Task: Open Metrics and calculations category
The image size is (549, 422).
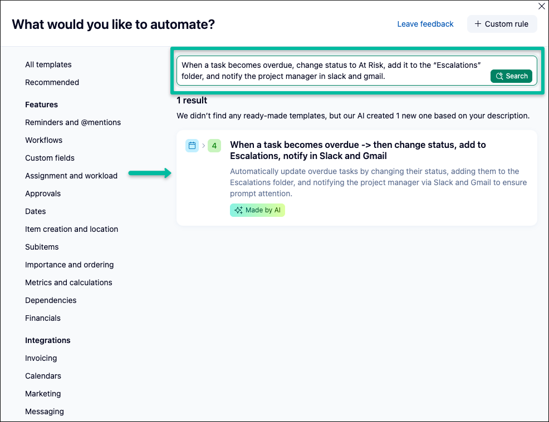Action: (x=68, y=282)
